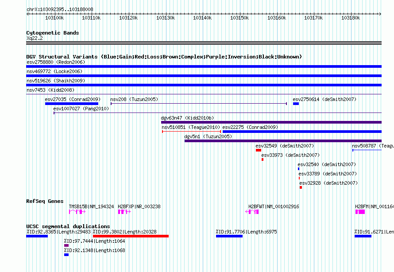394x272 pixels.
Task: Click the esv32928 (deSmith2007) label text
Action: [x=328, y=183]
